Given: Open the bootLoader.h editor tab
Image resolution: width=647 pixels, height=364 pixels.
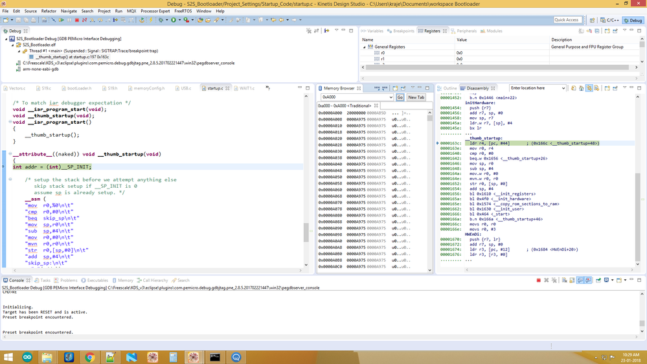Looking at the screenshot, I should coord(79,88).
